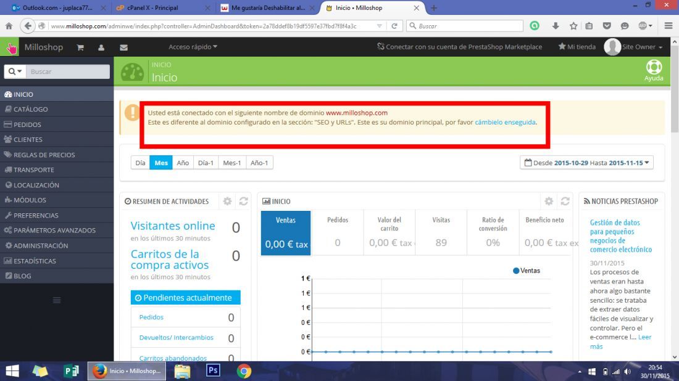679x381 pixels.
Task: Select Visitas statistics tile
Action: (441, 233)
